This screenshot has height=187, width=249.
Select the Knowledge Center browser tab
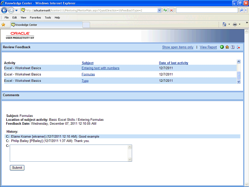tap(47, 25)
